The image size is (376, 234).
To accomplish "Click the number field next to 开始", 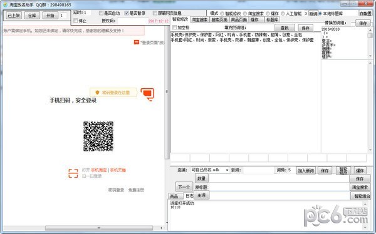I will (63, 16).
